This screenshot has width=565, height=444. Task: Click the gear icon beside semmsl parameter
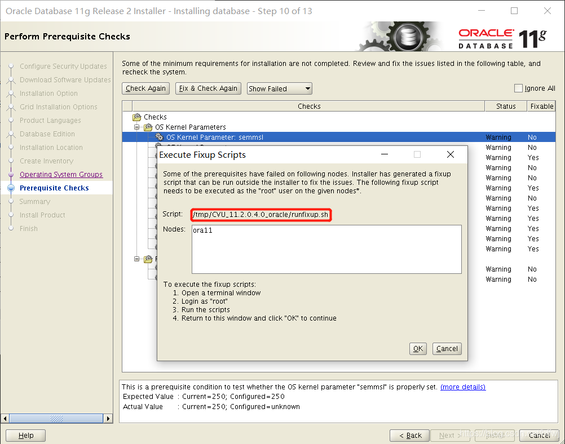159,137
